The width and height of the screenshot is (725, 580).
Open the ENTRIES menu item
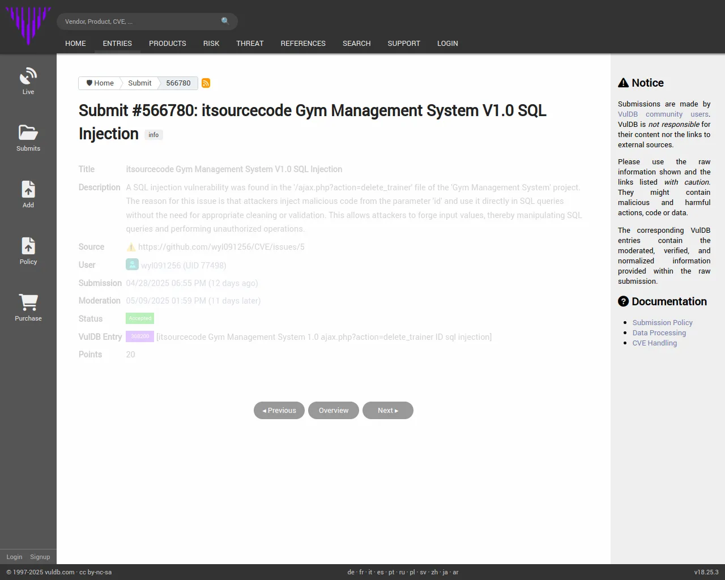[117, 44]
